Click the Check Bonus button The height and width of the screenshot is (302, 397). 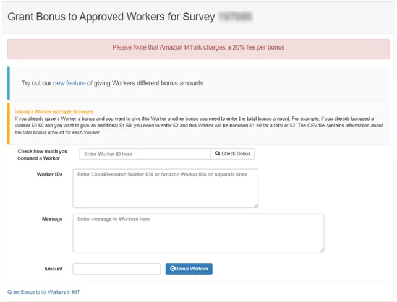[x=233, y=154]
